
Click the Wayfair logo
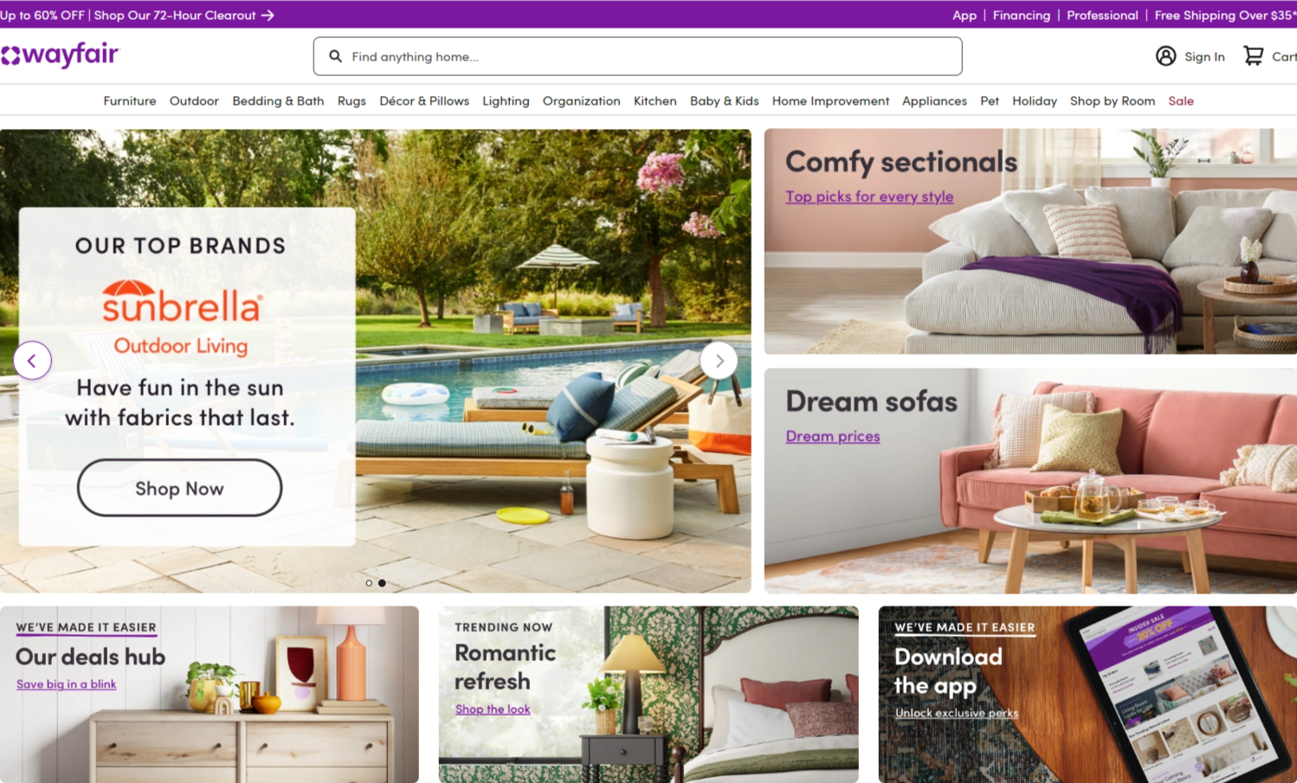pos(60,55)
